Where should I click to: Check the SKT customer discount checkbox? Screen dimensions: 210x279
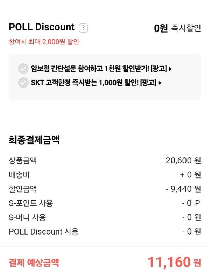point(23,83)
